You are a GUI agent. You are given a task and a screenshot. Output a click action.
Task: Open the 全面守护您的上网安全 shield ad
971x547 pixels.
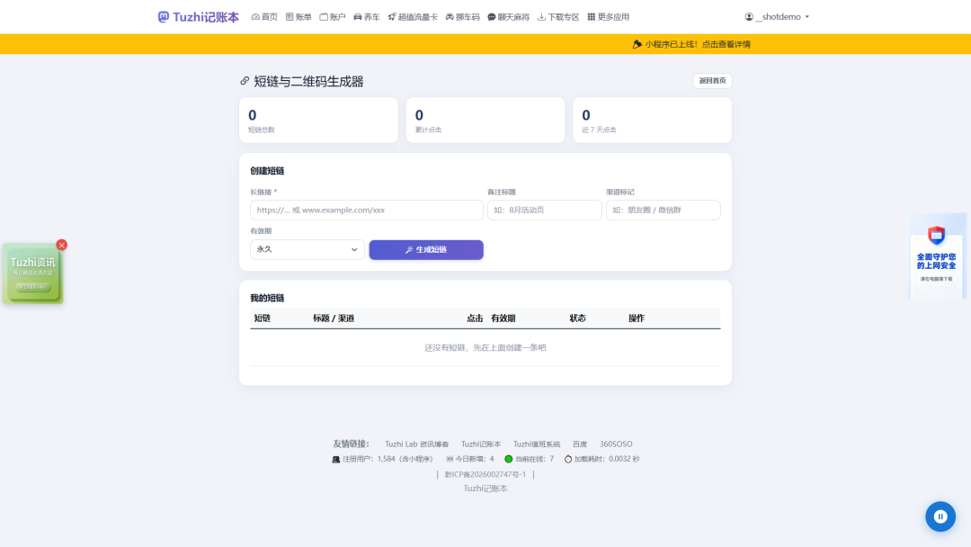(x=936, y=256)
